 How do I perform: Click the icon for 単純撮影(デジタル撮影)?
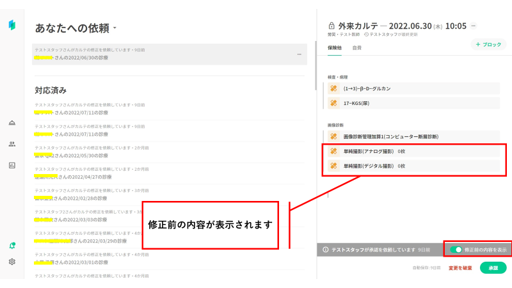333,166
